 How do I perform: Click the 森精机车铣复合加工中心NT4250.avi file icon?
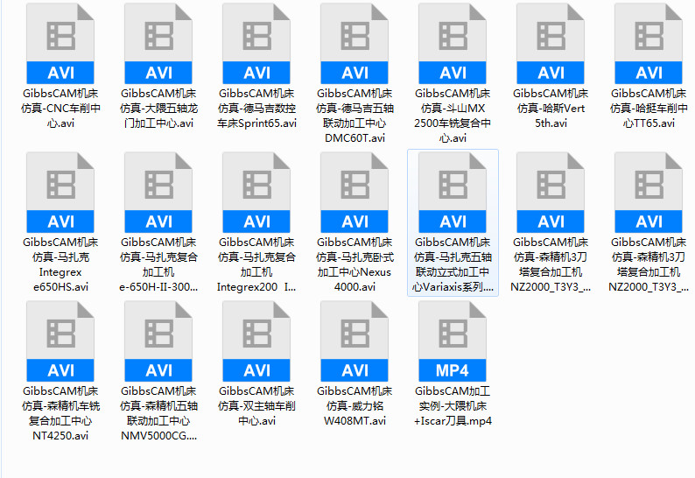point(60,341)
